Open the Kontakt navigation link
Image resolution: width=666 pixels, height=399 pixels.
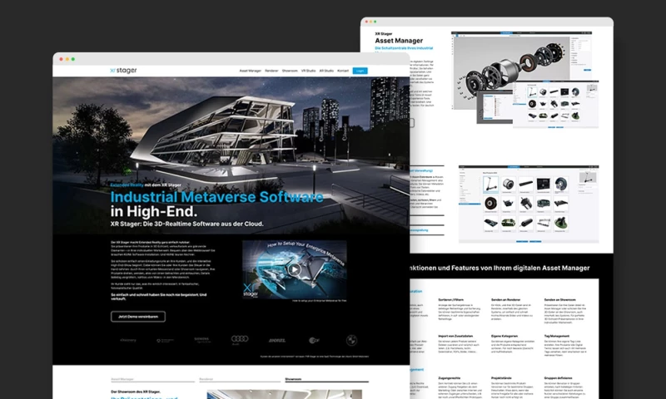coord(343,71)
